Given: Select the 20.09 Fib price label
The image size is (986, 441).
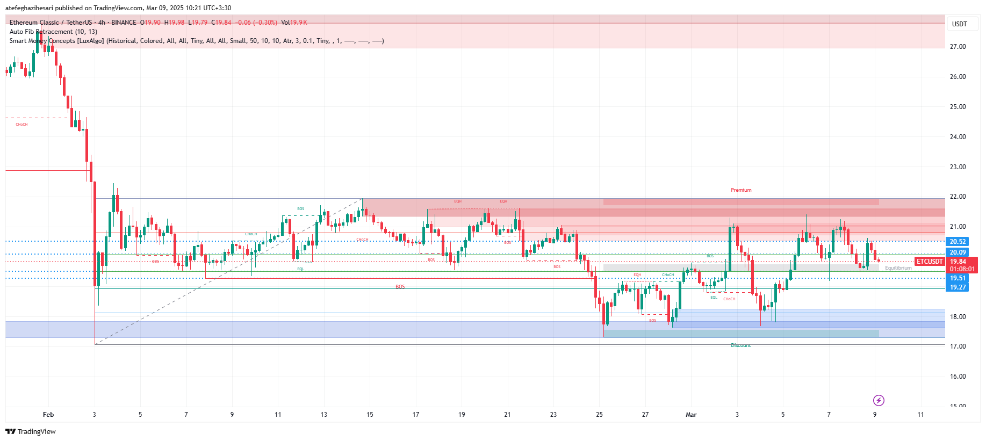Looking at the screenshot, I should pos(958,252).
